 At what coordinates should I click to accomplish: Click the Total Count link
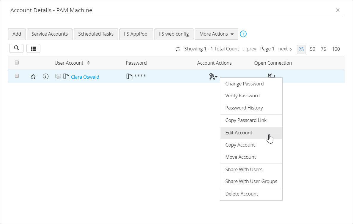[x=227, y=49]
